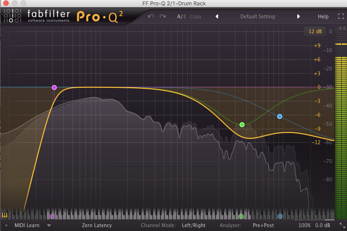
Task: Toggle the piano keyboard display icon
Action: (4, 215)
